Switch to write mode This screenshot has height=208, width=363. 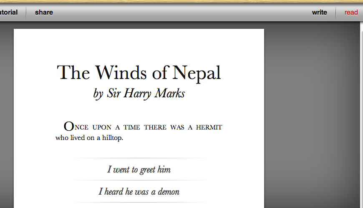[x=319, y=13]
